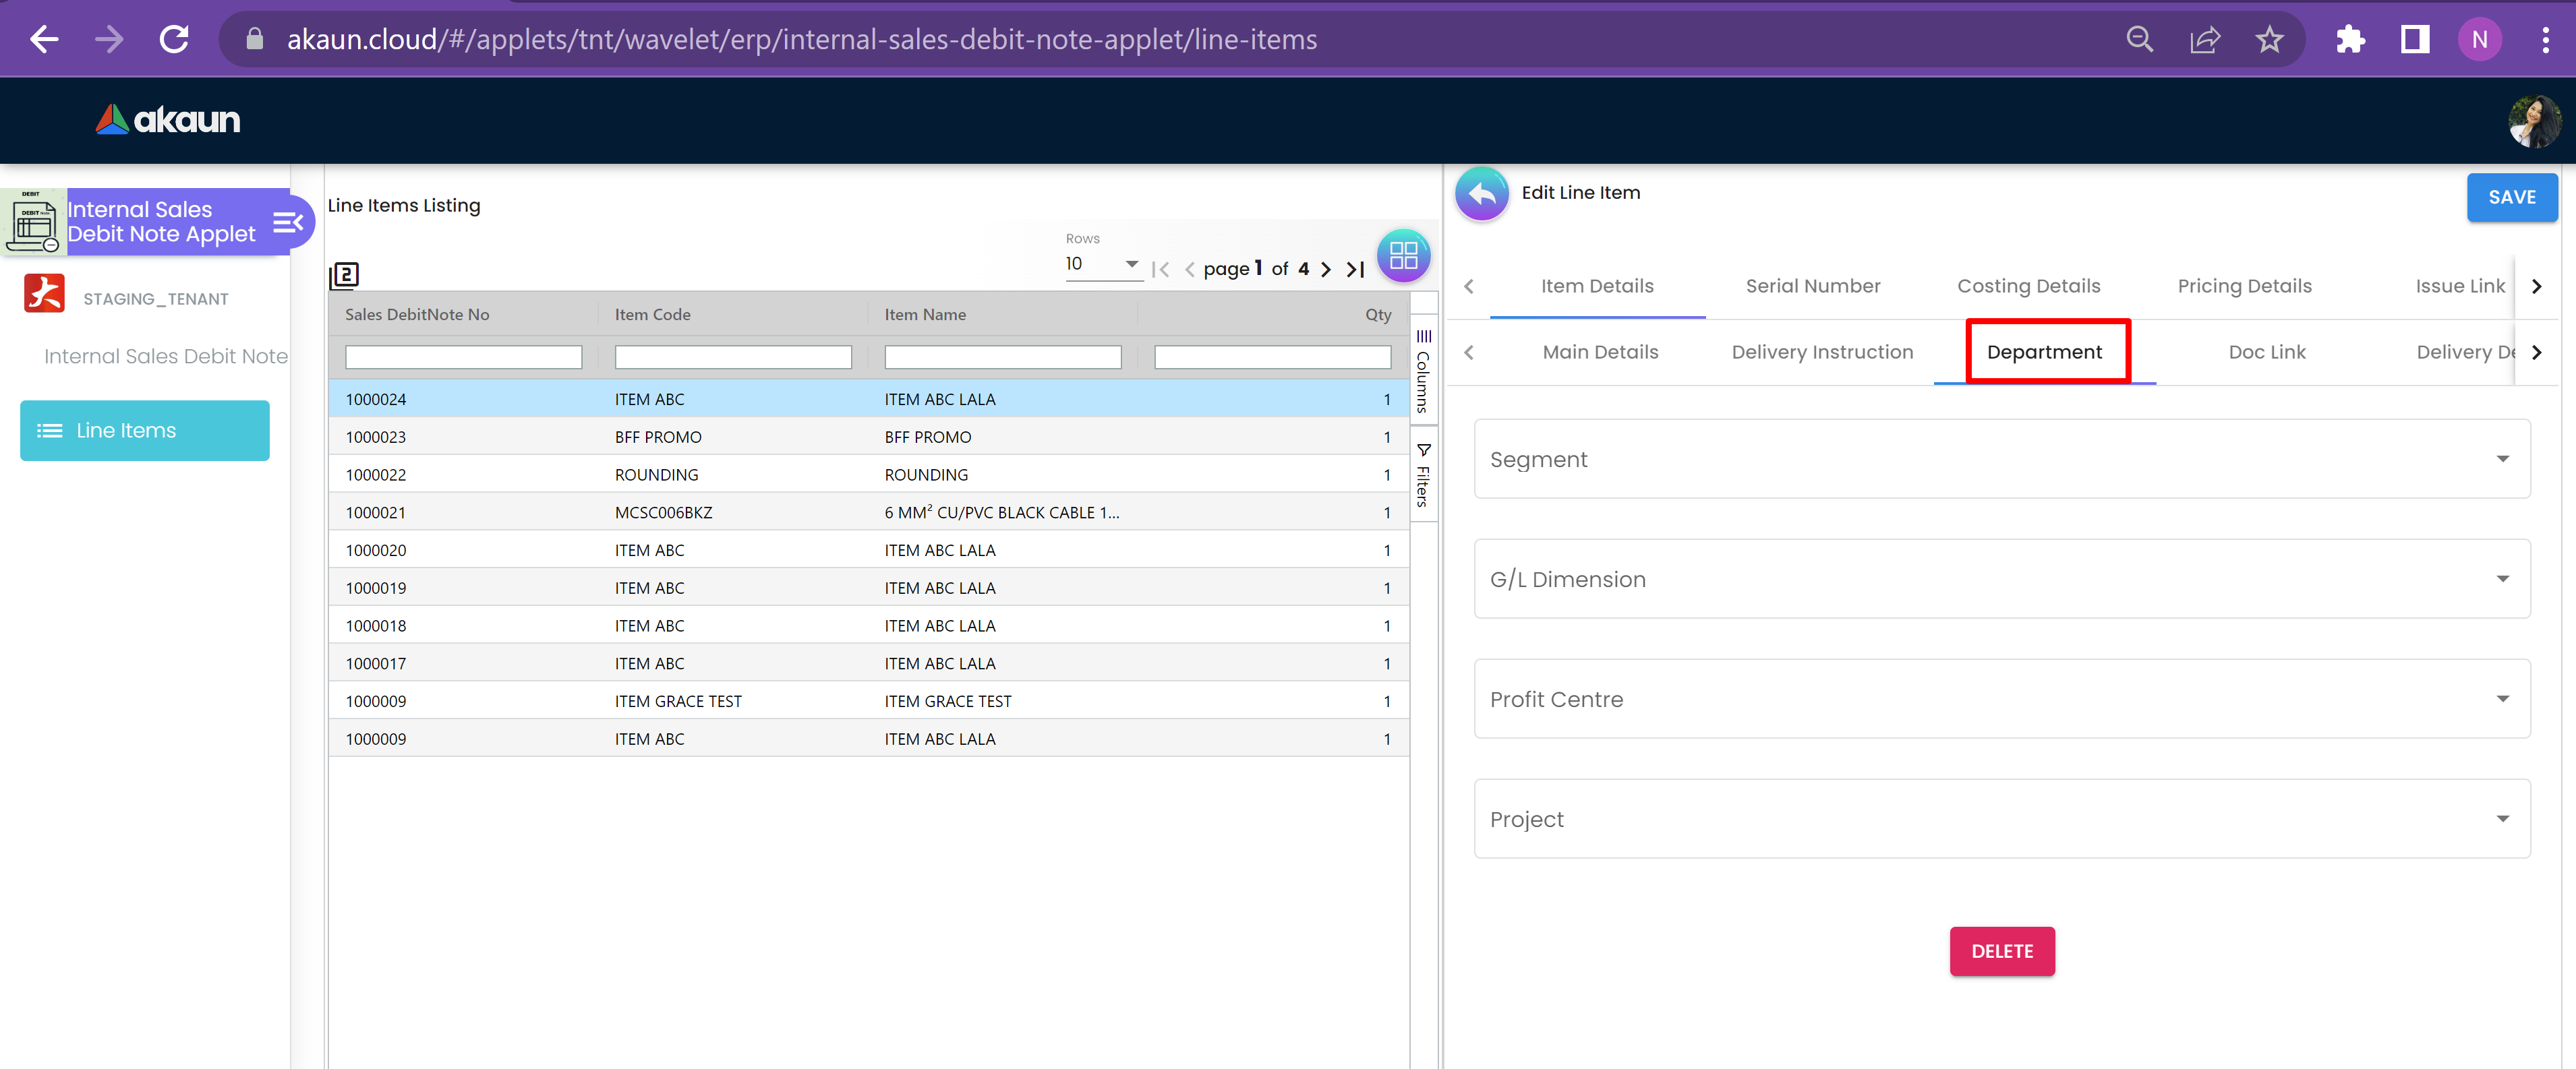Open the Profit Centre dropdown
The width and height of the screenshot is (2576, 1069).
pyautogui.click(x=2001, y=700)
